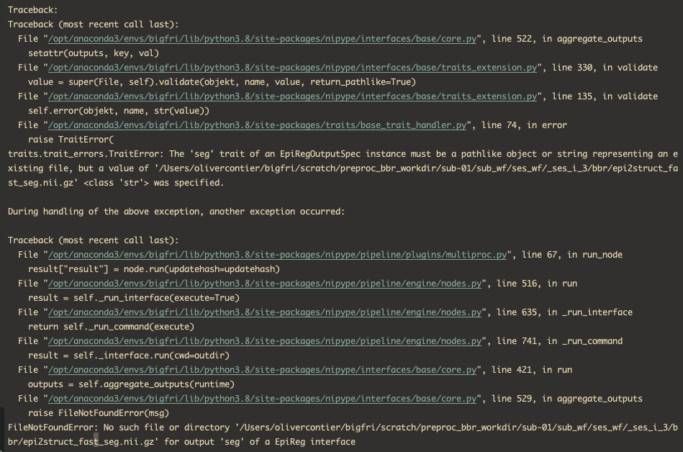Click the 'setattr(outputs, key, val)' code line
The image size is (683, 452).
click(94, 53)
